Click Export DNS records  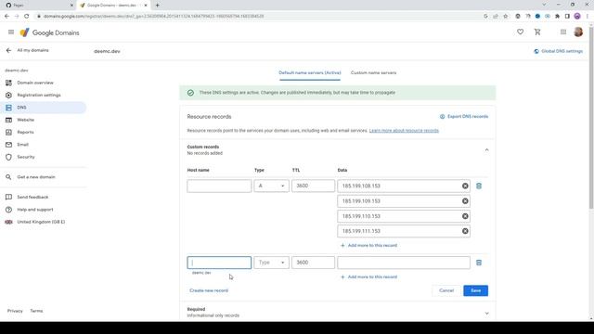[464, 117]
